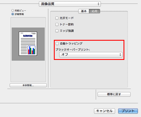This screenshot has width=141, height=117.
Task: Switch to the 基本 tab
Action: click(84, 11)
